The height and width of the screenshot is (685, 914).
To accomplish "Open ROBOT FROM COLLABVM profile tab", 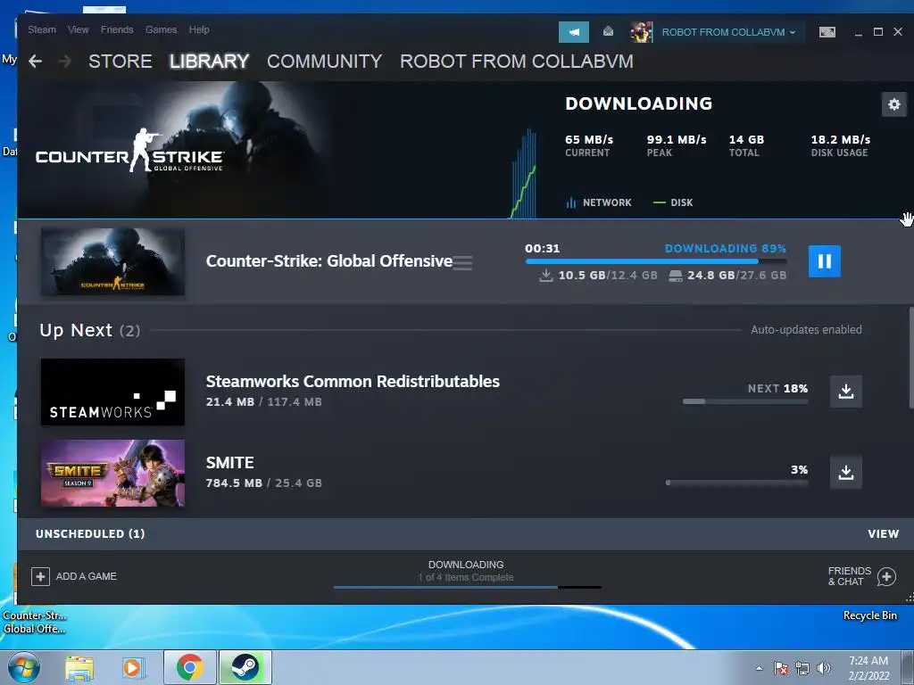I will click(517, 62).
